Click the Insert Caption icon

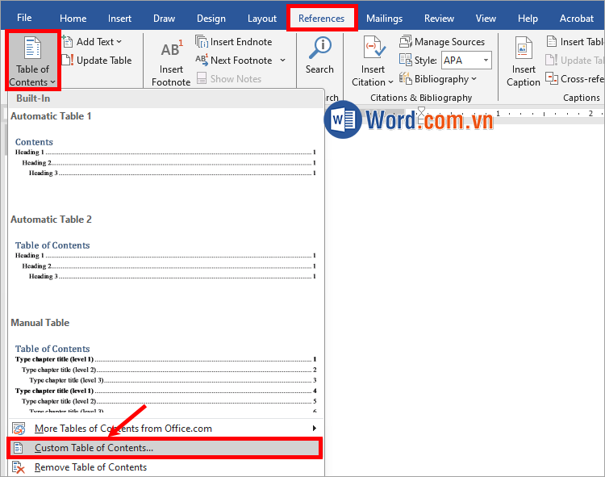click(x=524, y=48)
